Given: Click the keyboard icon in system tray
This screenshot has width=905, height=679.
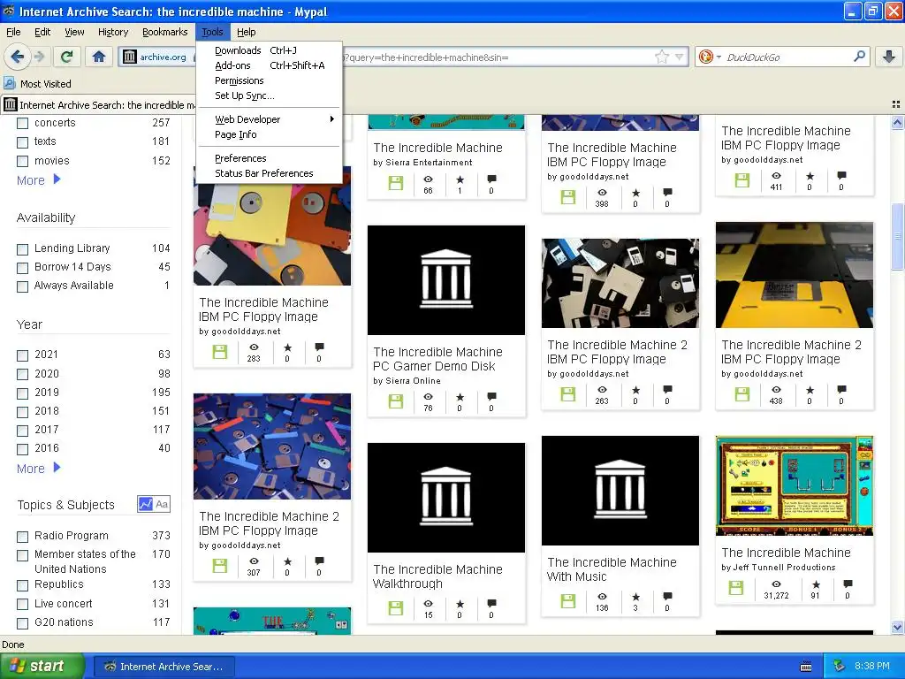Looking at the screenshot, I should click(806, 667).
